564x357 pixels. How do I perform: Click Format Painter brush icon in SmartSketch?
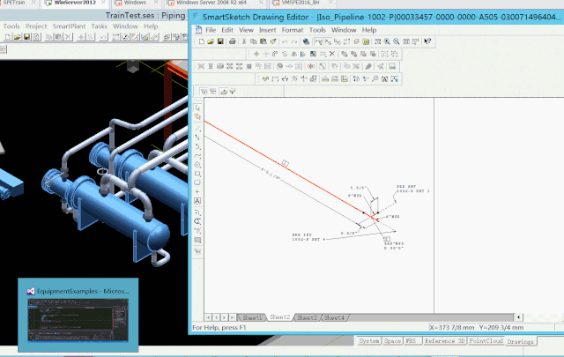[x=272, y=41]
